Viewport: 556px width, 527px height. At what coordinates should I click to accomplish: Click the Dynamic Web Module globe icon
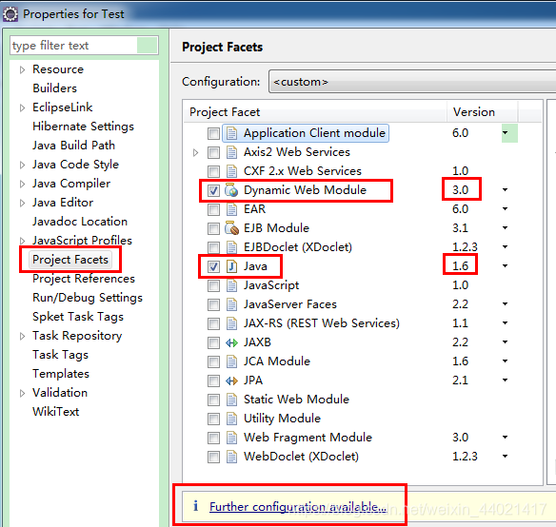pos(231,190)
